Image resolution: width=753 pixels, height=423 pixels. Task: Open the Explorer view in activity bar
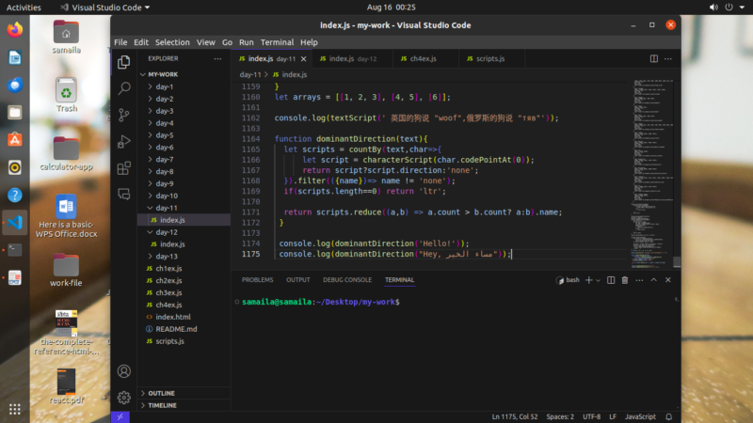[x=124, y=62]
